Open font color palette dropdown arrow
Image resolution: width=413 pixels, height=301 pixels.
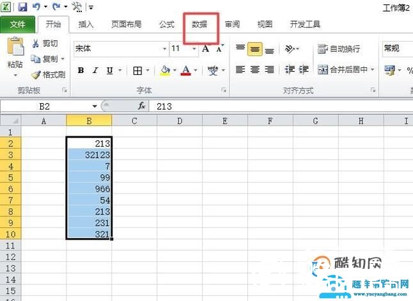196,70
